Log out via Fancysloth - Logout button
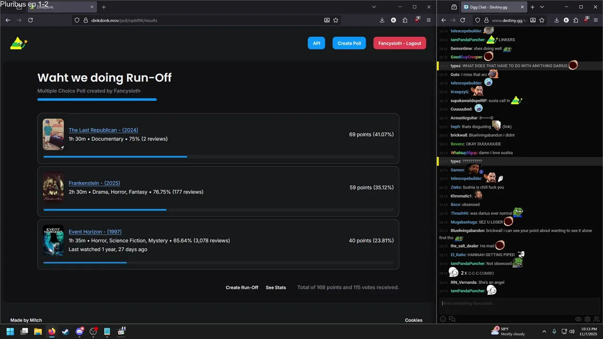The height and width of the screenshot is (339, 603). click(x=399, y=43)
